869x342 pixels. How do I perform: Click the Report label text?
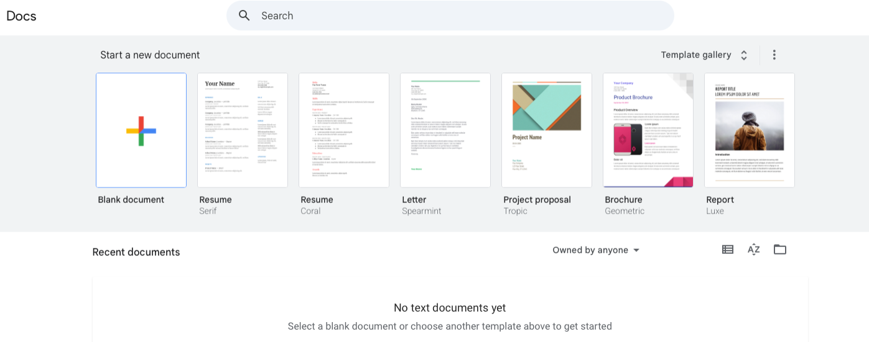[720, 200]
